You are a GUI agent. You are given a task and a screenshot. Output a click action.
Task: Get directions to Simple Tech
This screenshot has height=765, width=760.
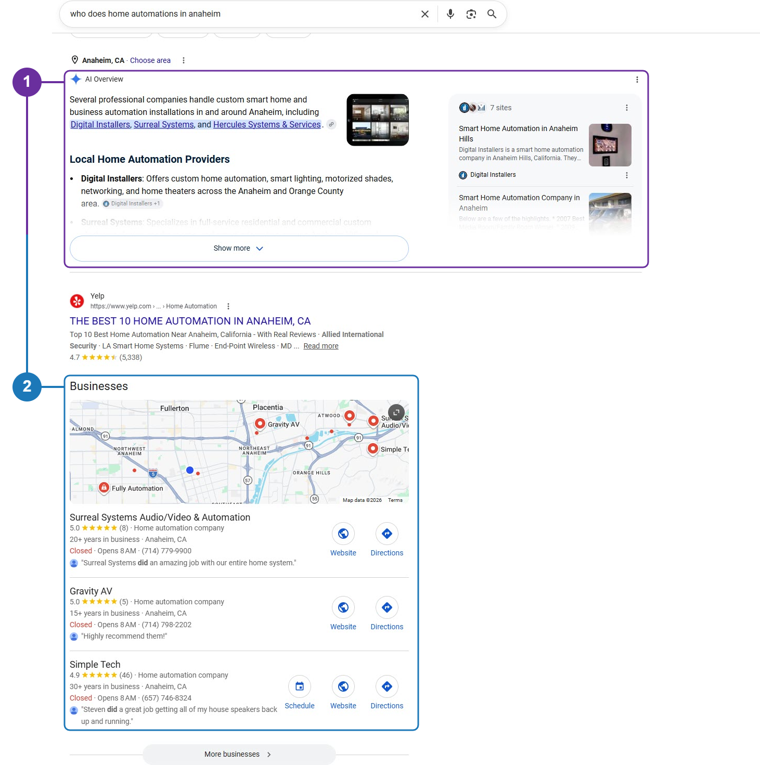[x=387, y=686]
